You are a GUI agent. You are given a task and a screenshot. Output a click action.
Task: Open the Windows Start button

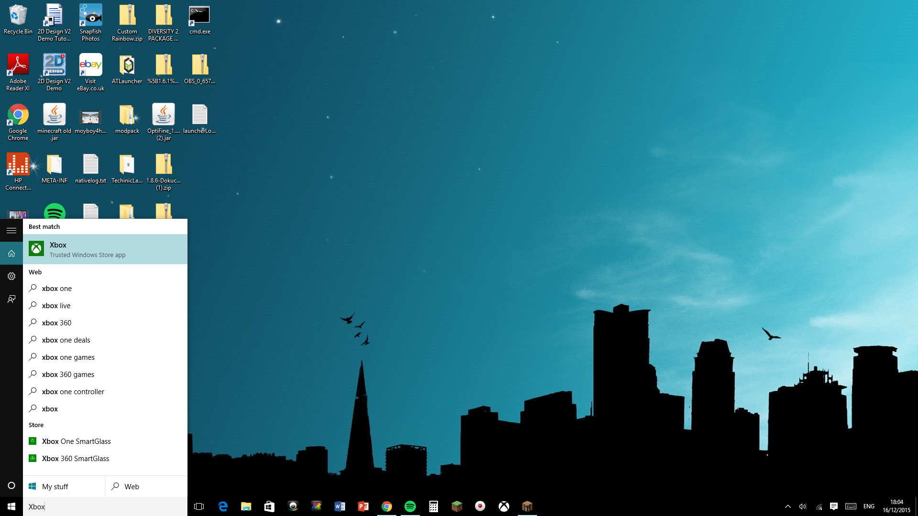[x=11, y=506]
